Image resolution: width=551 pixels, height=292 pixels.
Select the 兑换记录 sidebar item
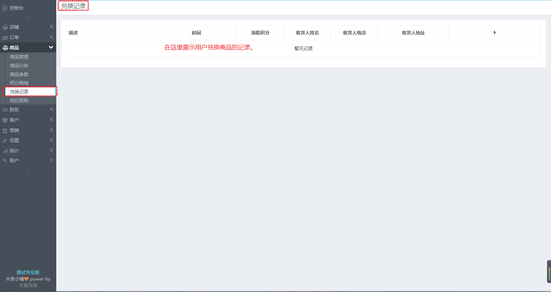click(x=19, y=91)
